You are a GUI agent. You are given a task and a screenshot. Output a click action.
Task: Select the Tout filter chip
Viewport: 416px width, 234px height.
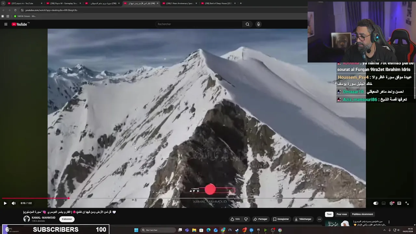click(x=329, y=214)
